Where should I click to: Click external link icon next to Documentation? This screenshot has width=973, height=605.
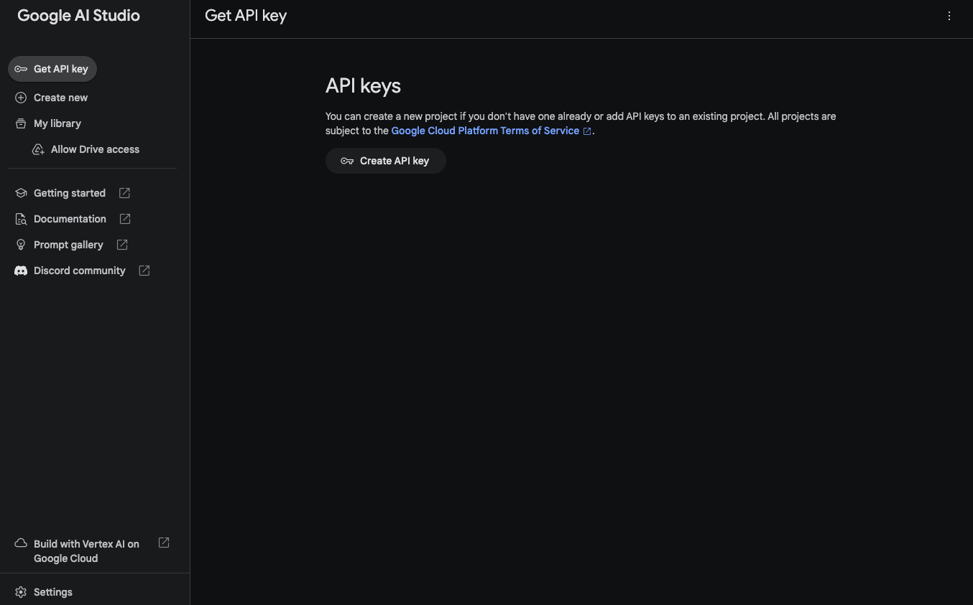pos(125,219)
